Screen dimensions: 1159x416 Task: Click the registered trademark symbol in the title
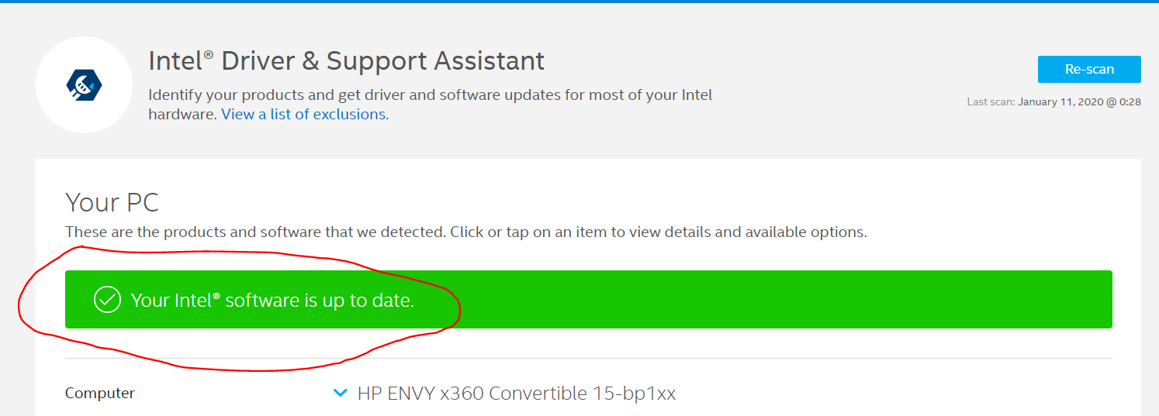[208, 54]
